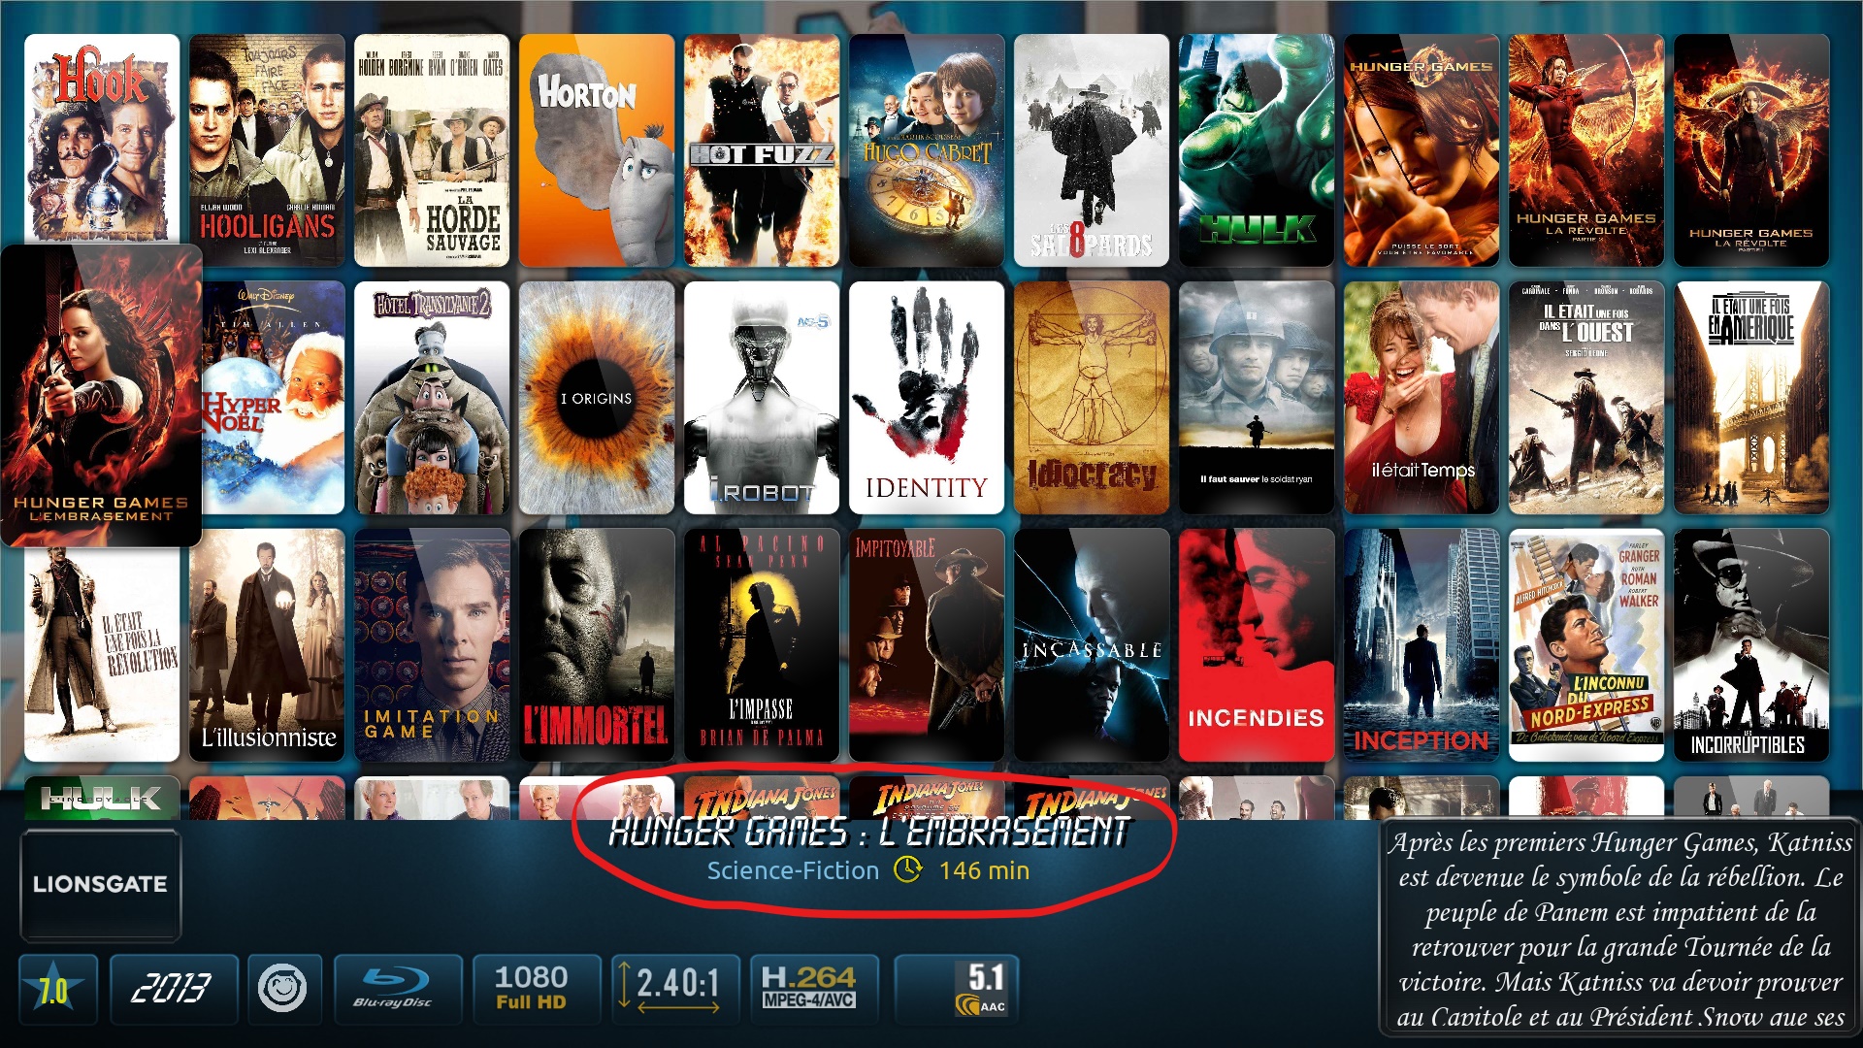Viewport: 1863px width, 1048px height.
Task: Select first Hunger Games poster
Action: pos(1422,150)
